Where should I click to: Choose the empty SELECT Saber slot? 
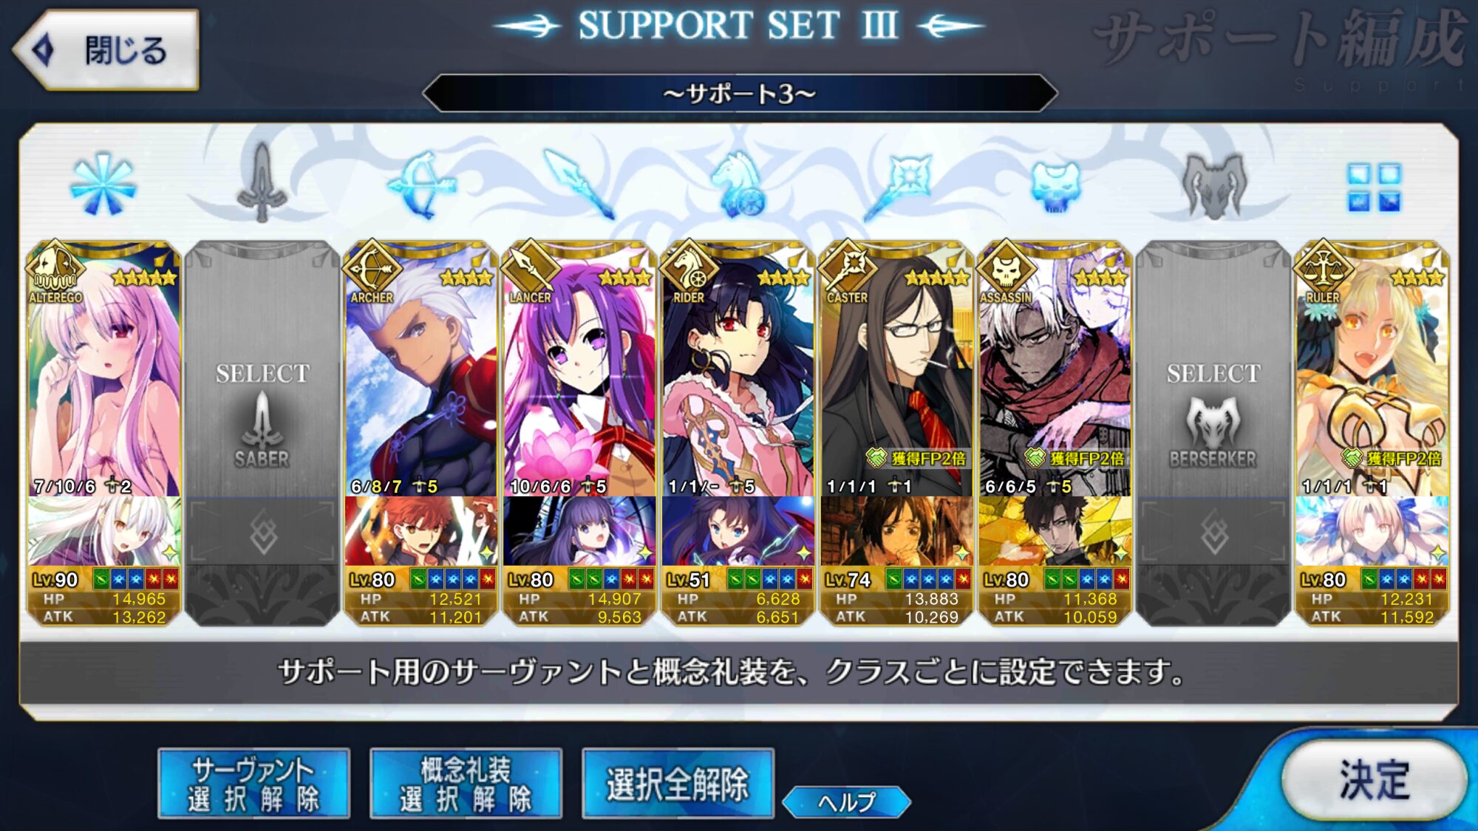coord(262,434)
